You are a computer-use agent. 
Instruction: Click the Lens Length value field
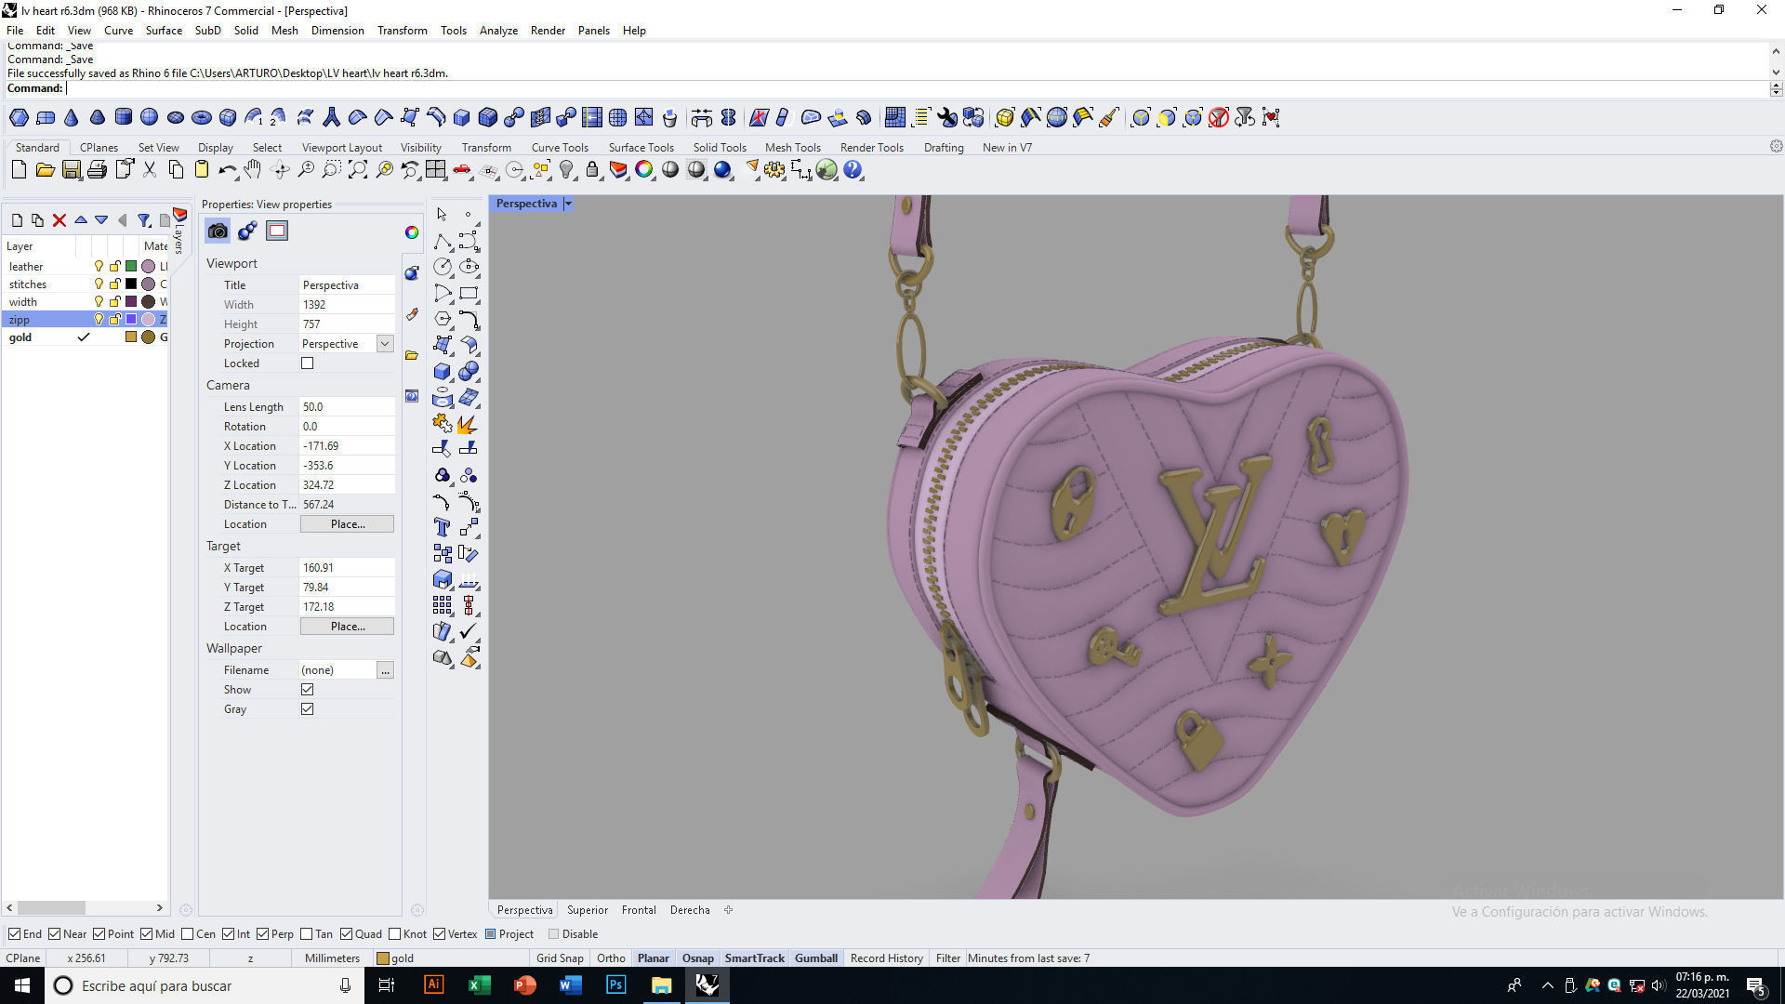coord(347,407)
